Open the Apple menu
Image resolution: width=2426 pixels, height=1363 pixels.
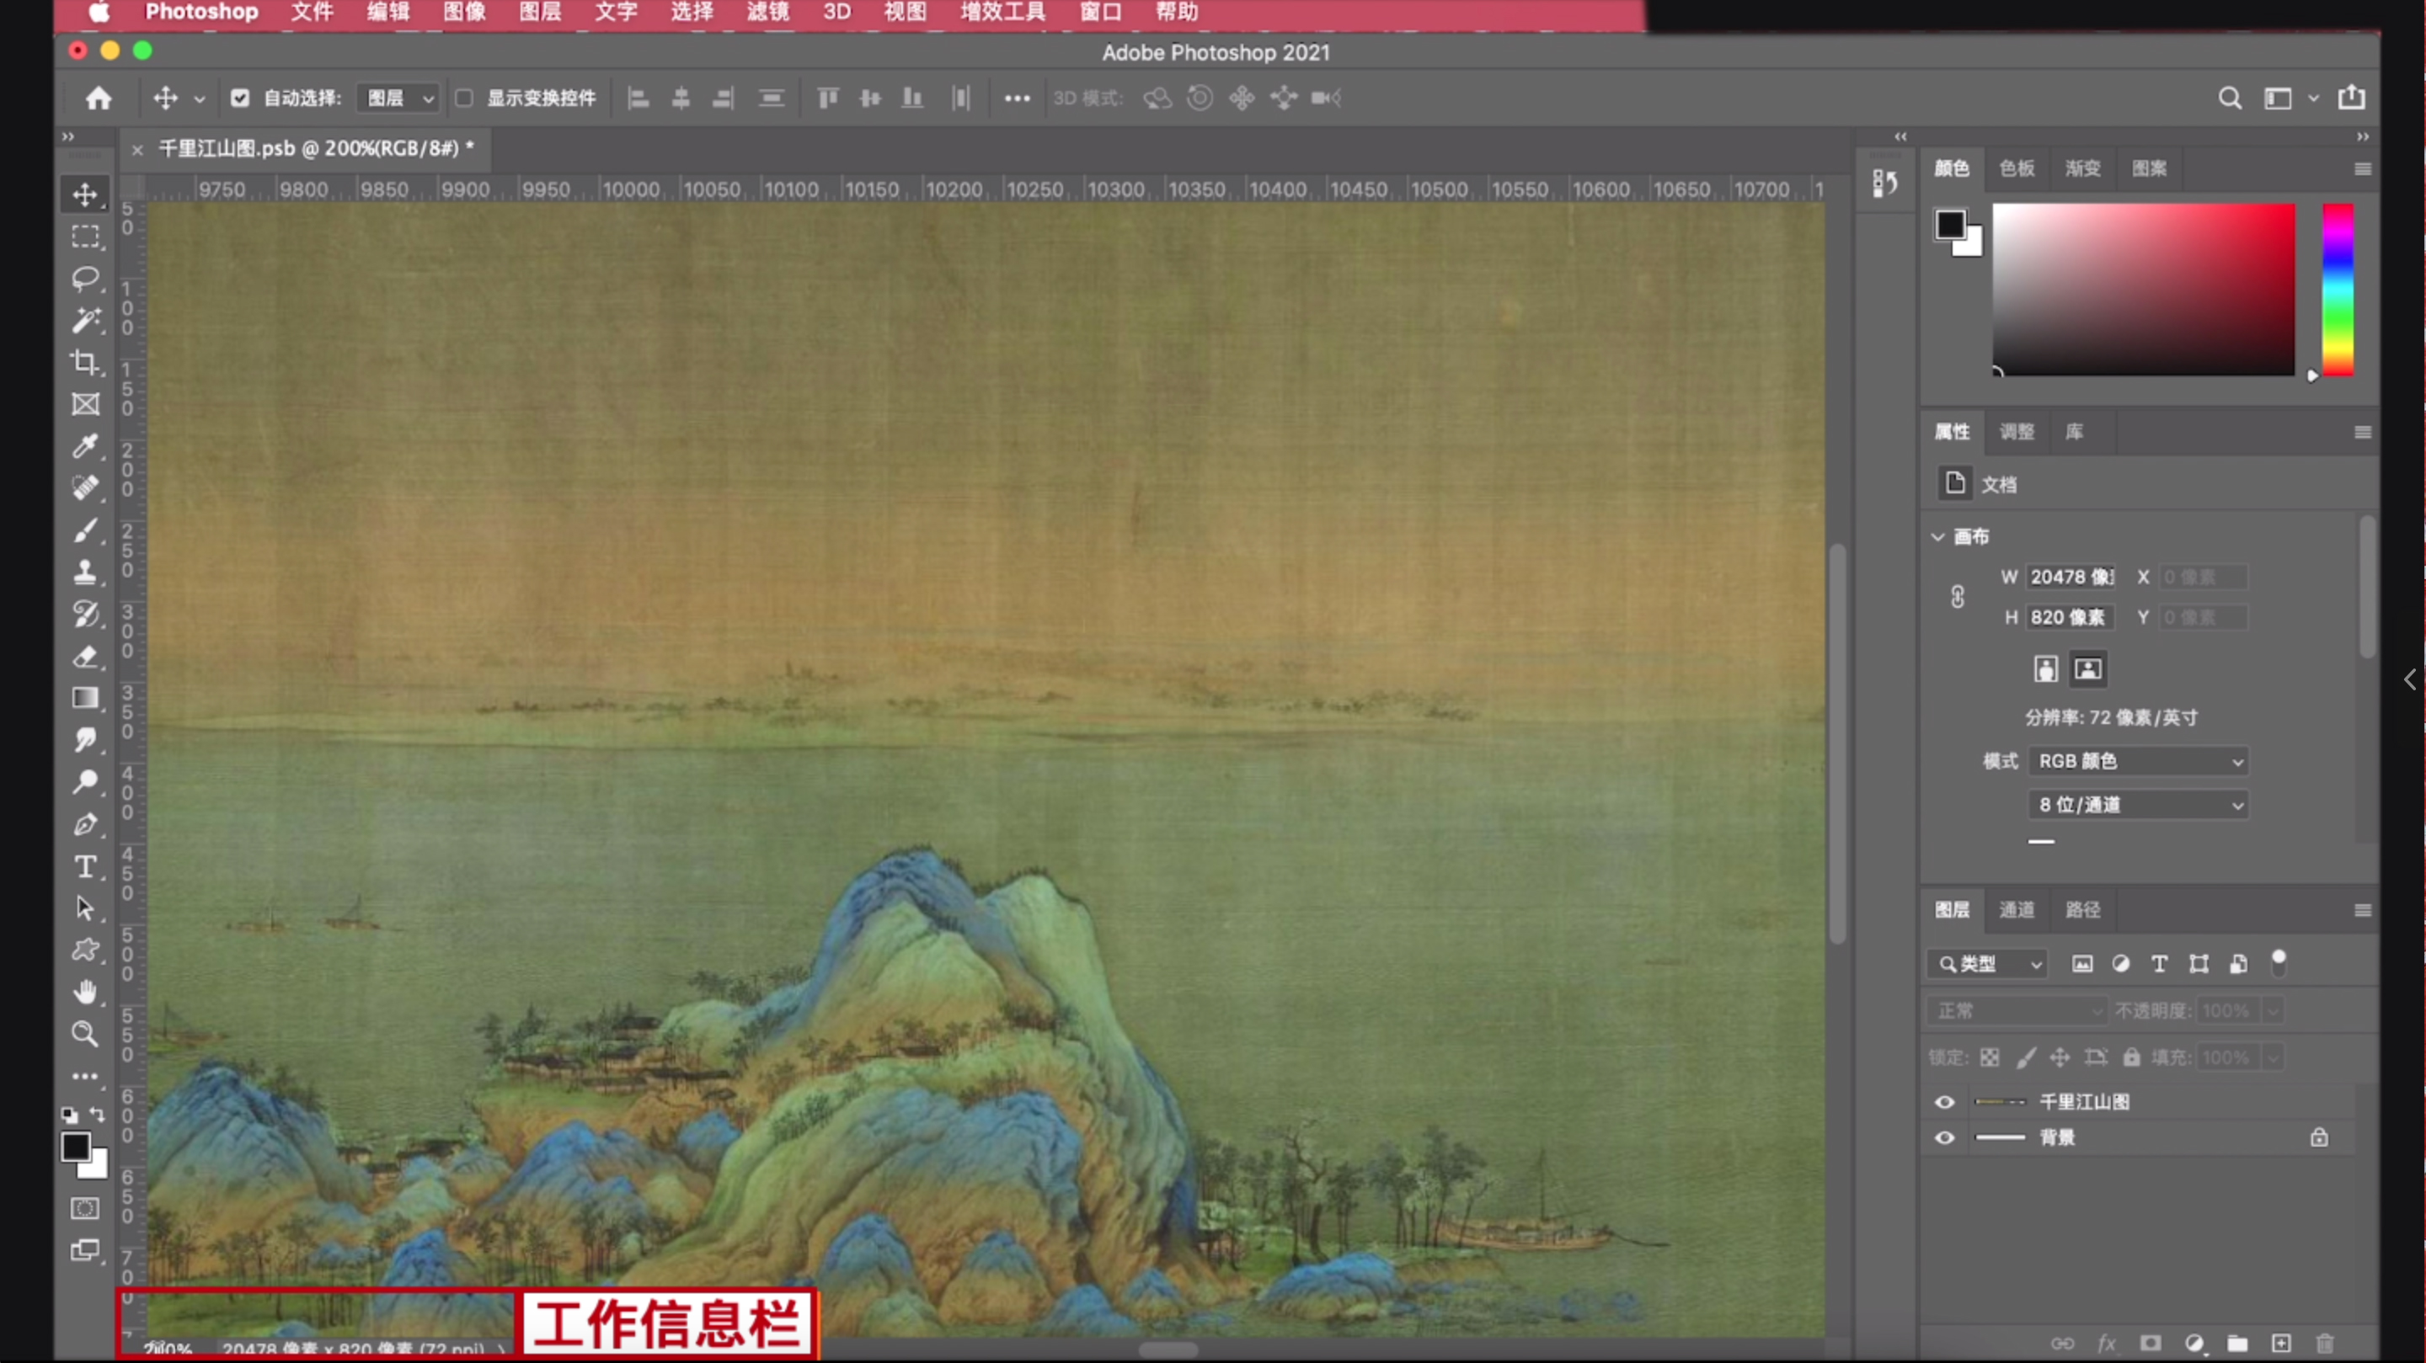pos(99,13)
